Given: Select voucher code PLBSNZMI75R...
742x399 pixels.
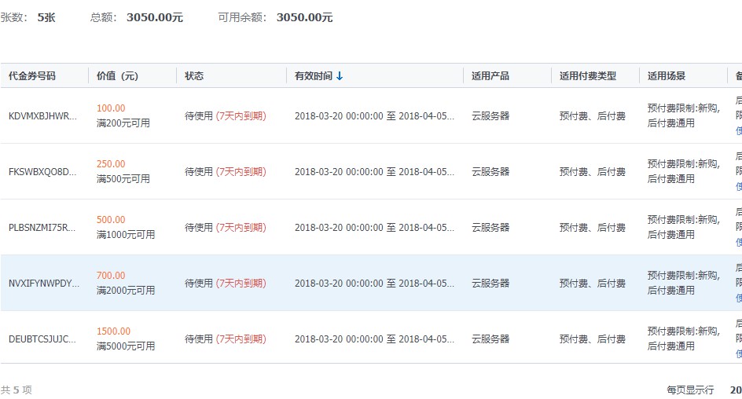Looking at the screenshot, I should pyautogui.click(x=43, y=227).
